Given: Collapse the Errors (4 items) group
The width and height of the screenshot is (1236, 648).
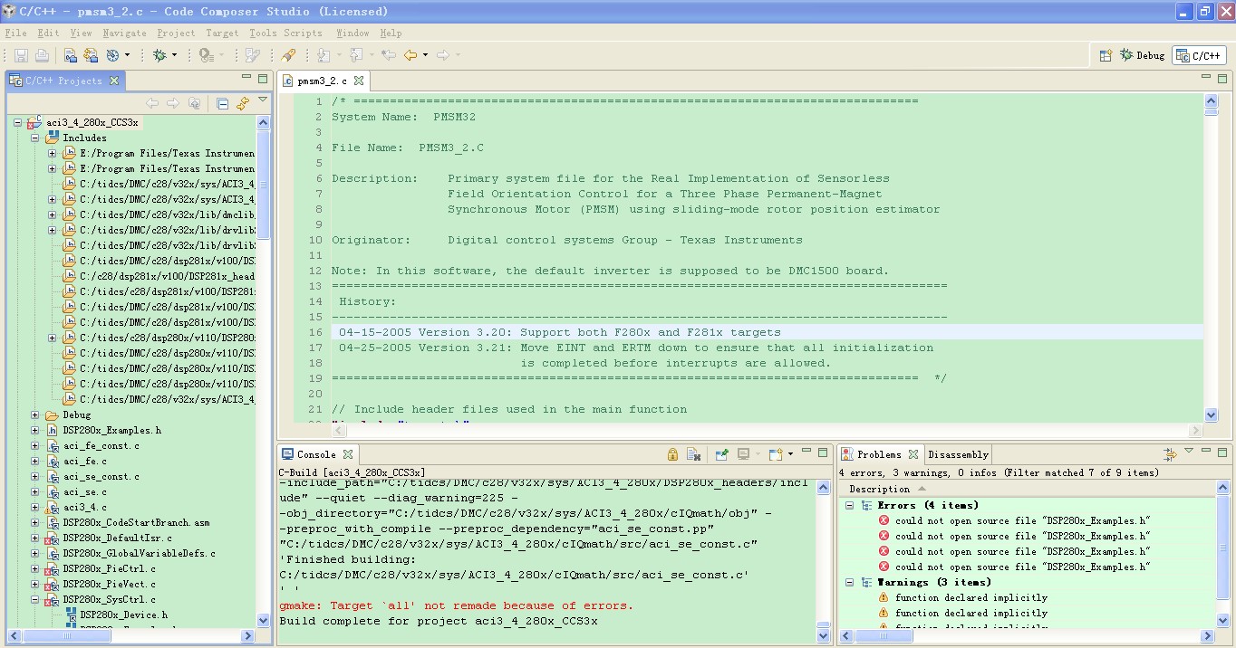Looking at the screenshot, I should 850,505.
